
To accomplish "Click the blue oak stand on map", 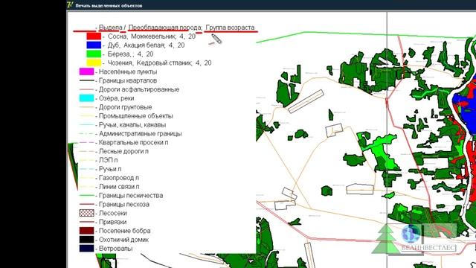I will click(468, 113).
